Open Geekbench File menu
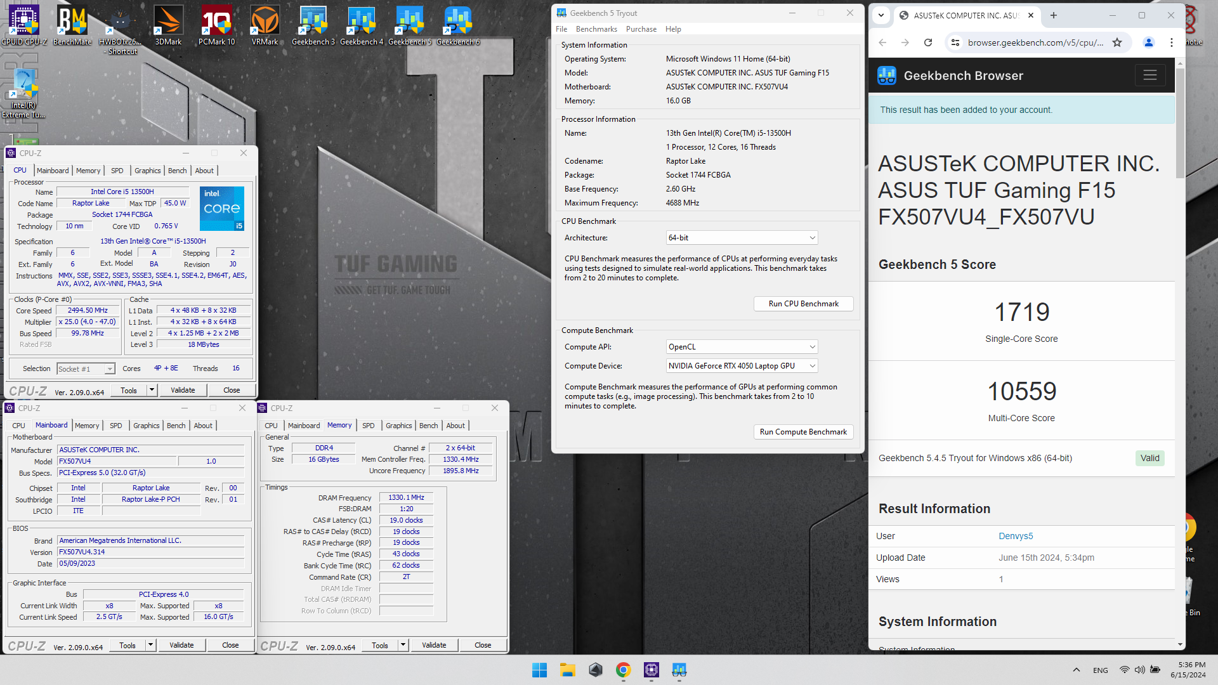1218x685 pixels. point(561,29)
